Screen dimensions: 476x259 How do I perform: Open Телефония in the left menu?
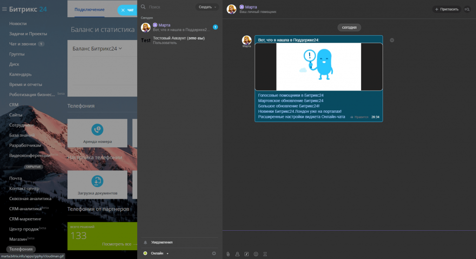click(20, 249)
